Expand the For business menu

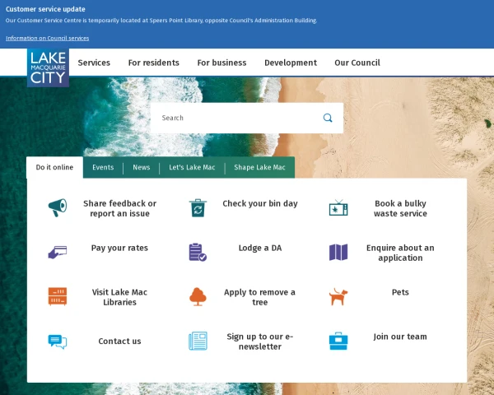(221, 63)
